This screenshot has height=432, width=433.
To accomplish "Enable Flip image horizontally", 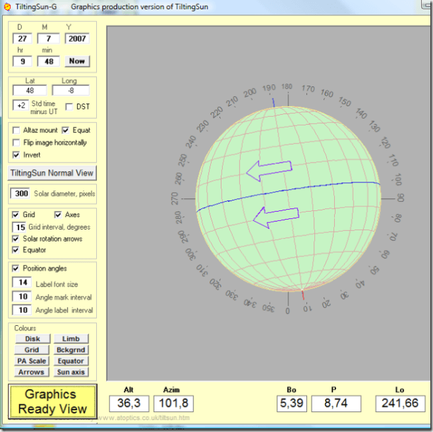I will tap(17, 143).
